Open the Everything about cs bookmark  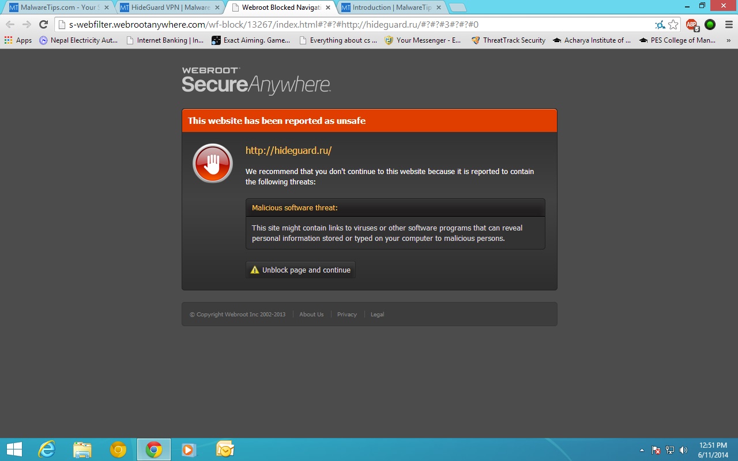[337, 40]
